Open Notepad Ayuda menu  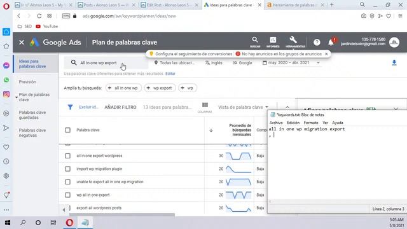pos(338,123)
